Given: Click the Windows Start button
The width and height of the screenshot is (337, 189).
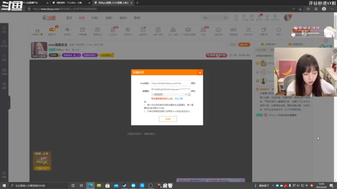Looking at the screenshot, I should (4, 186).
